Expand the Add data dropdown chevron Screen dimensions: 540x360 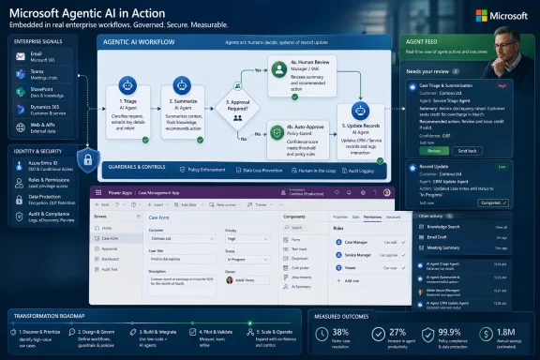202,204
